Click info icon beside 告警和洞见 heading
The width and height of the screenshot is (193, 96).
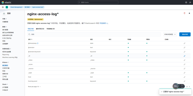[10, 49]
